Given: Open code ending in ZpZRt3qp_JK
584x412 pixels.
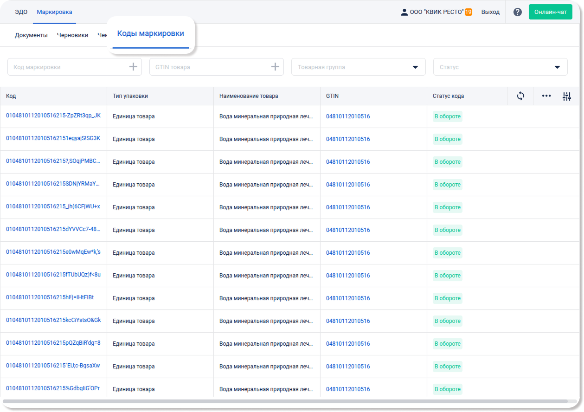Looking at the screenshot, I should point(53,116).
